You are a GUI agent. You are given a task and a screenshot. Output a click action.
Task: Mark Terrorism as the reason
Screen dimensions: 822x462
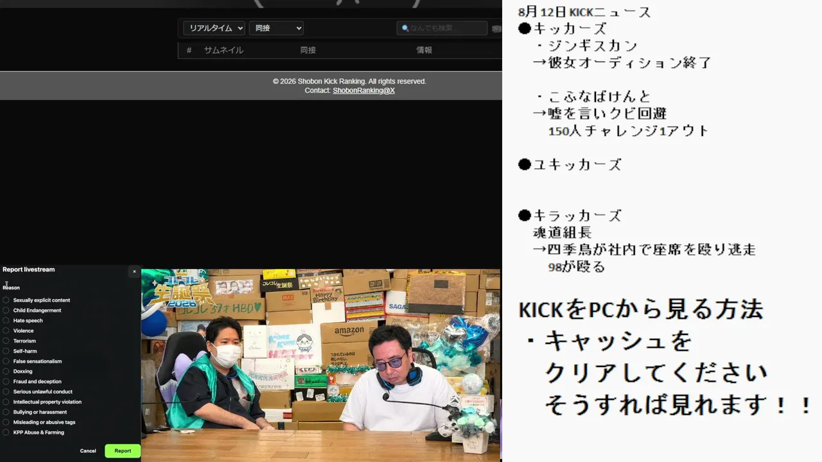[6, 341]
